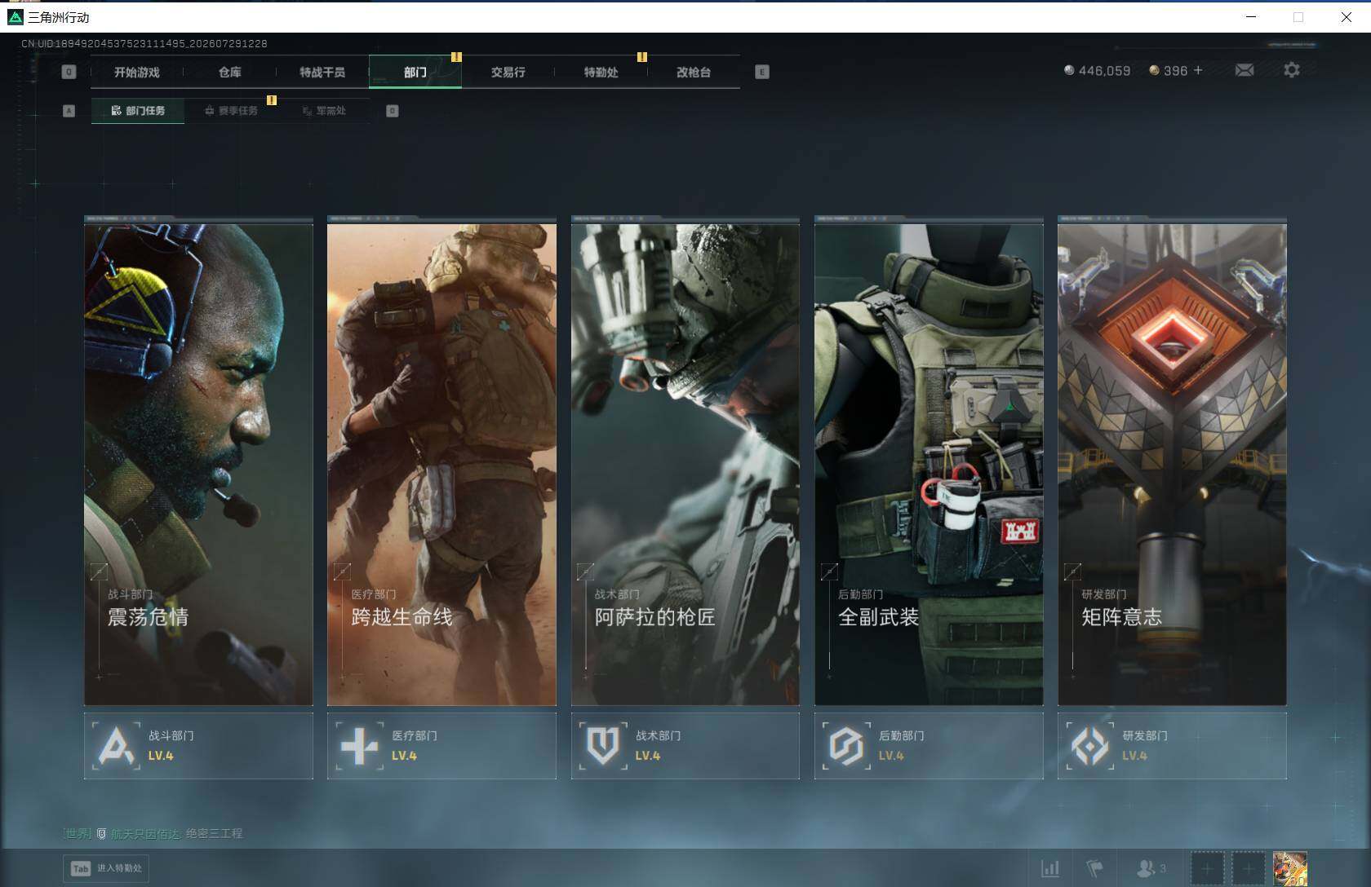The width and height of the screenshot is (1371, 887).
Task: Click the 医疗部门 LV.4 button
Action: (x=441, y=746)
